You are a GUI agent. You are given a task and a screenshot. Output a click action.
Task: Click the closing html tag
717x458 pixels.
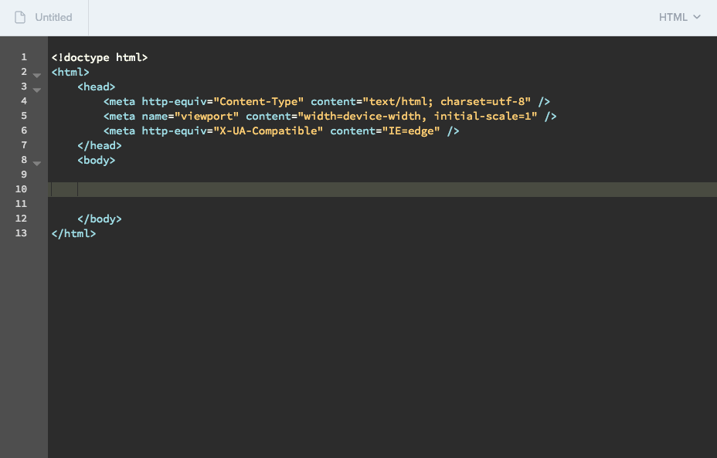(73, 233)
